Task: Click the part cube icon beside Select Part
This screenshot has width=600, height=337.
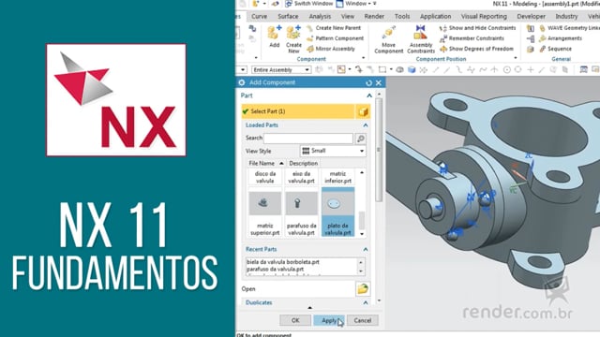Action: (x=363, y=111)
